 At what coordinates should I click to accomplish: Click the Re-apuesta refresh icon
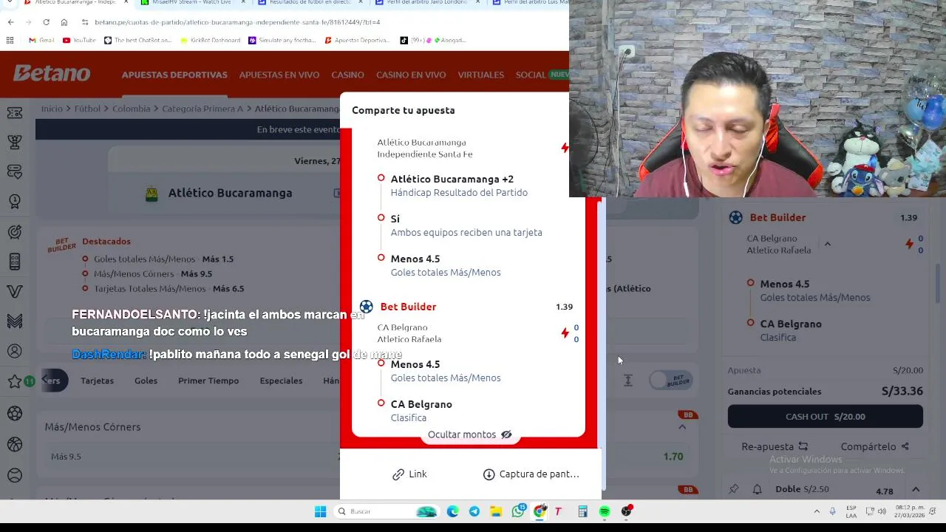click(803, 446)
